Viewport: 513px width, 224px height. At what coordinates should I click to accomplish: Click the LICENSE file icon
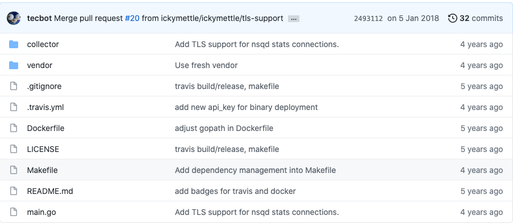click(14, 149)
